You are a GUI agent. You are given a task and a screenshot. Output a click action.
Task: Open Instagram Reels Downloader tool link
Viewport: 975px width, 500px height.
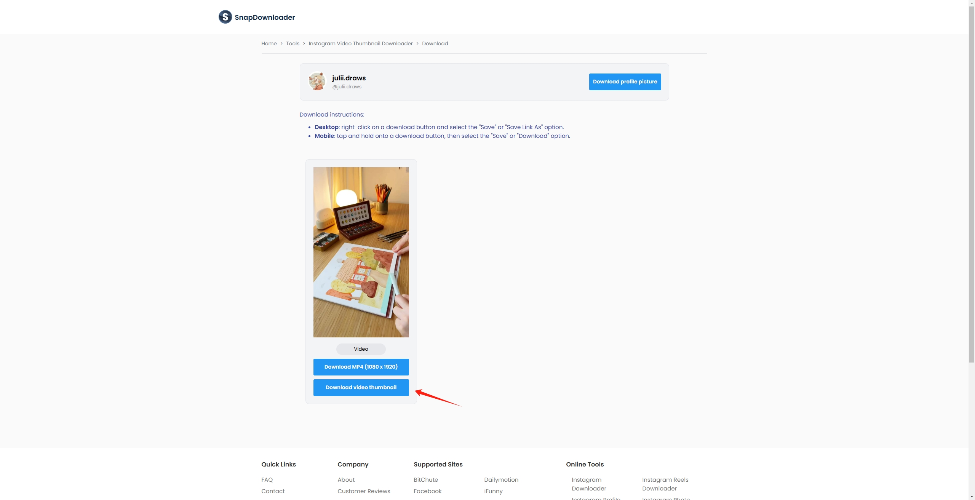coord(665,484)
